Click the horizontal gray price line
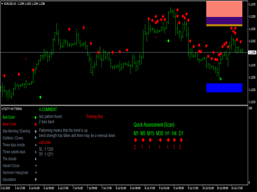The height and width of the screenshot is (192, 257). (x=124, y=52)
